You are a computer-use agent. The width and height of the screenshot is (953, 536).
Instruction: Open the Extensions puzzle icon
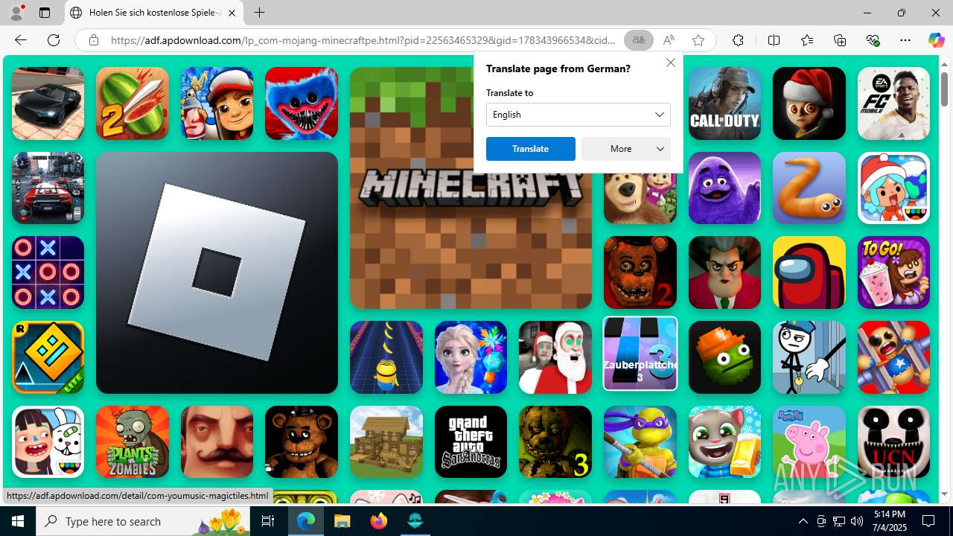tap(738, 40)
